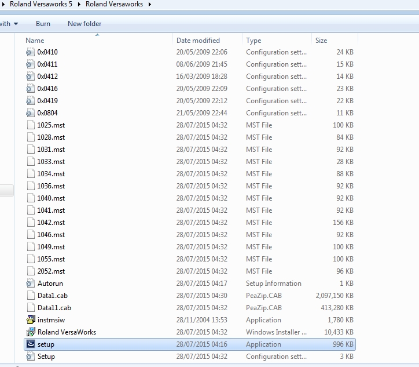The image size is (419, 367).
Task: Select the Data1.cab file icon
Action: coord(31,296)
